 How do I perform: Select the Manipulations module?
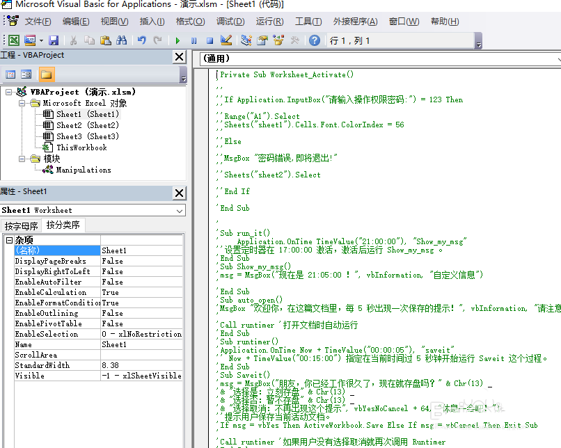tap(84, 170)
